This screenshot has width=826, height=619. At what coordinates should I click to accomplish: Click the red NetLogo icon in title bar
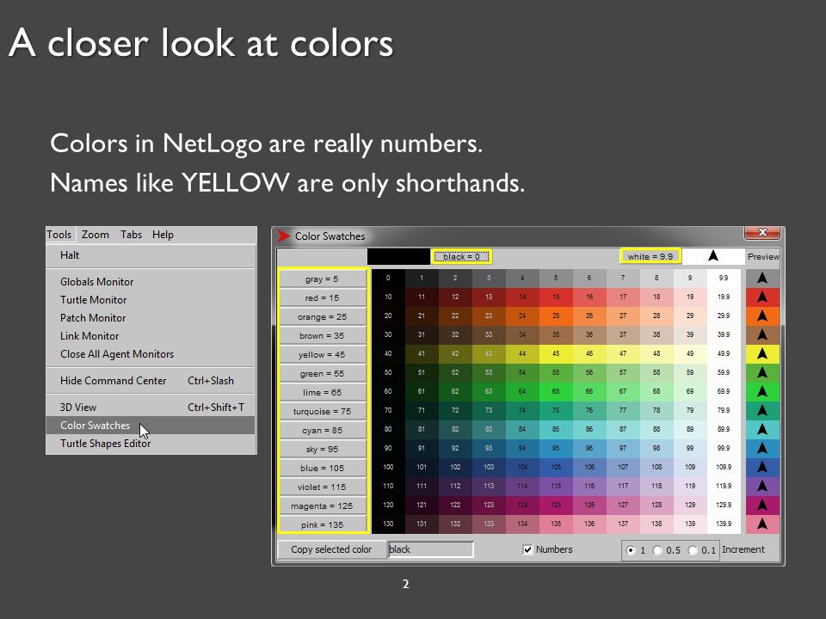284,236
